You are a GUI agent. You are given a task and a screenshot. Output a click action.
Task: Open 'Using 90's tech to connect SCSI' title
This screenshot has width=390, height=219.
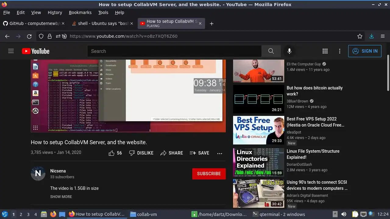[x=317, y=185]
